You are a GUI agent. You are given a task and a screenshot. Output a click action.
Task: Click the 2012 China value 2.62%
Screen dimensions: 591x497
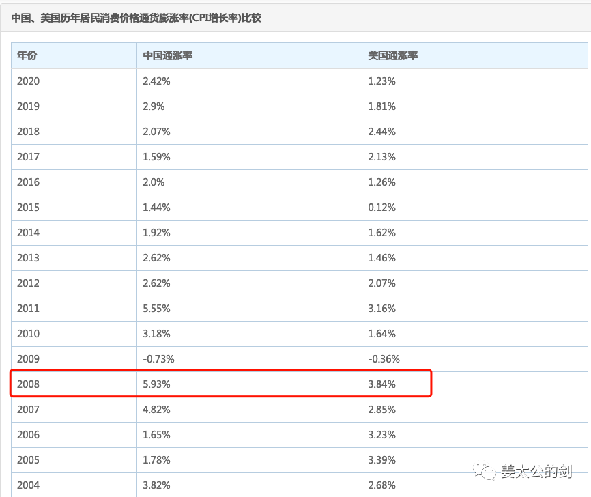(156, 283)
